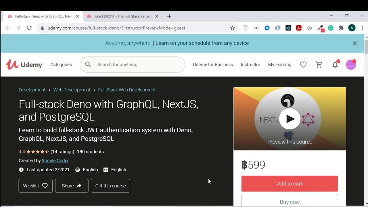This screenshot has width=368, height=207.
Task: Open the shopping cart icon
Action: pos(319,65)
